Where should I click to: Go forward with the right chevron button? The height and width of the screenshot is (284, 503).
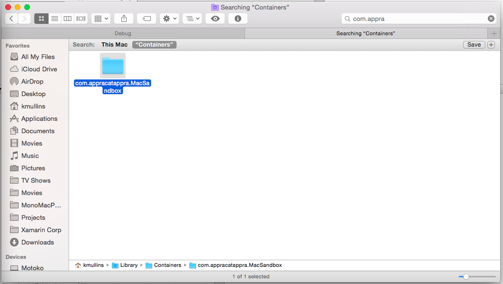click(x=24, y=19)
